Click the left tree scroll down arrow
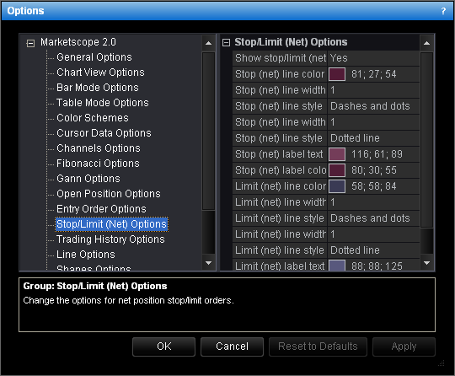The height and width of the screenshot is (376, 455). coord(208,263)
